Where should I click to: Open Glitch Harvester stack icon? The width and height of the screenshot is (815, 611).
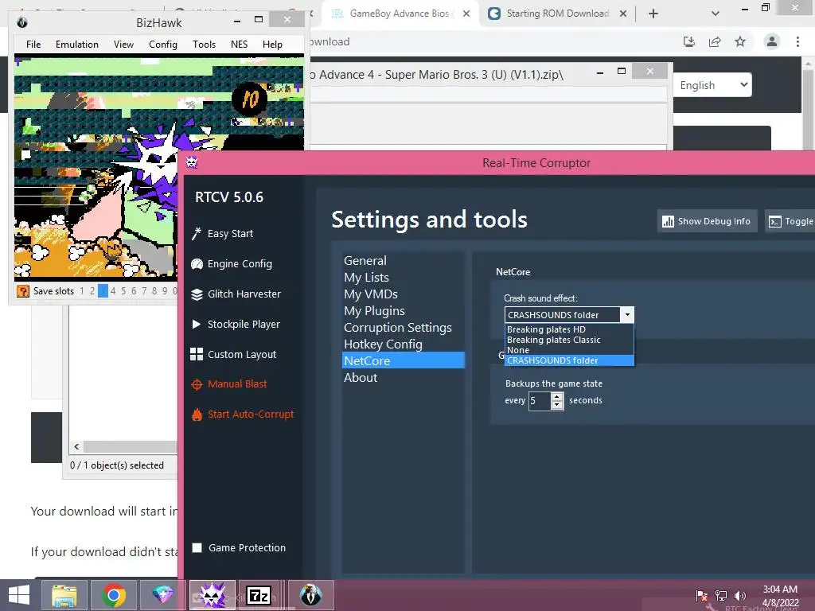[x=197, y=294]
